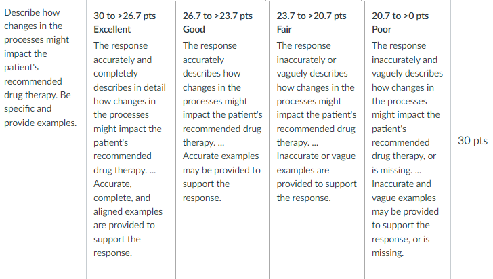Image resolution: width=493 pixels, height=279 pixels.
Task: Click 'inaccurately and vaguely describes' in Poor
Action: point(407,66)
